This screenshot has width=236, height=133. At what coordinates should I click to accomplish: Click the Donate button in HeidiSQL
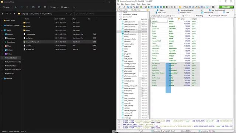[226, 7]
